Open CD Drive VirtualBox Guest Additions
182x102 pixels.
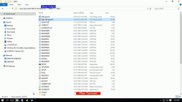click(x=21, y=48)
